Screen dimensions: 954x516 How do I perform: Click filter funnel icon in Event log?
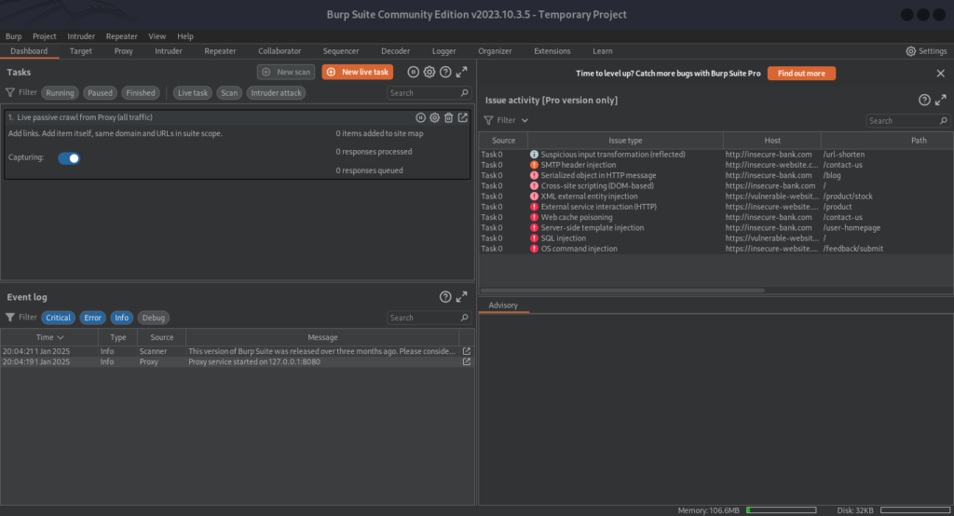[x=10, y=317]
